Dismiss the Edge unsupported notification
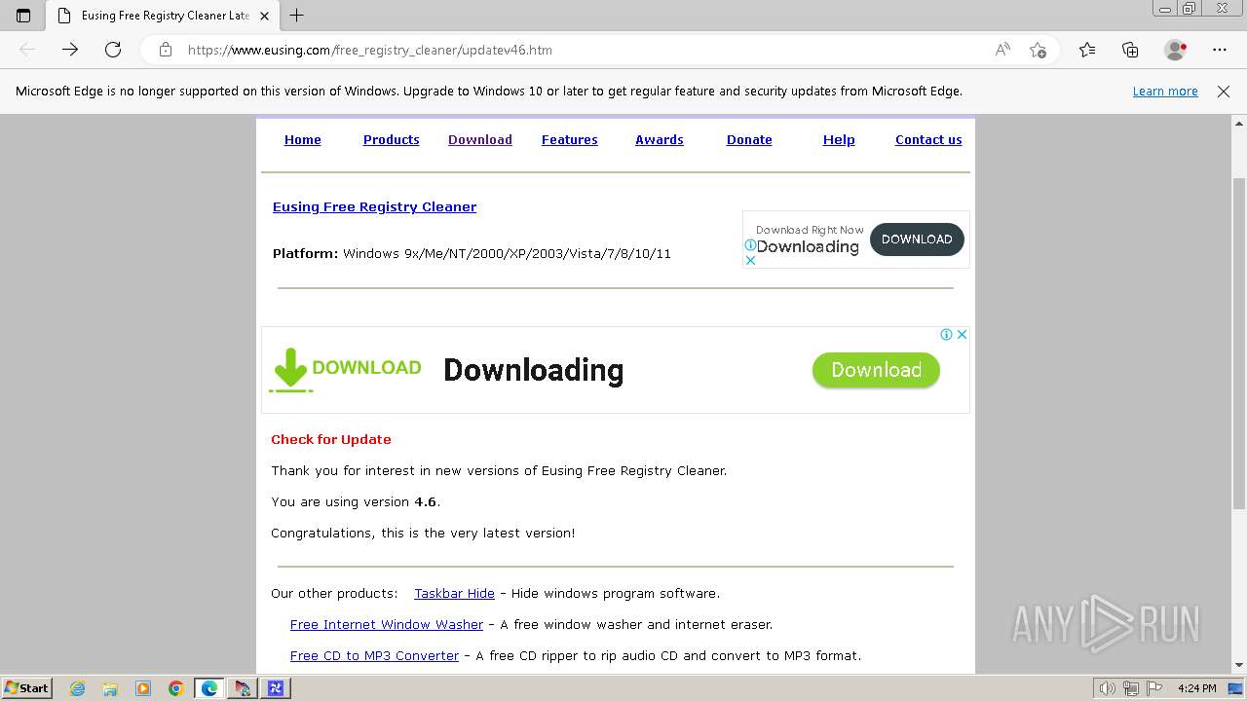 point(1224,92)
